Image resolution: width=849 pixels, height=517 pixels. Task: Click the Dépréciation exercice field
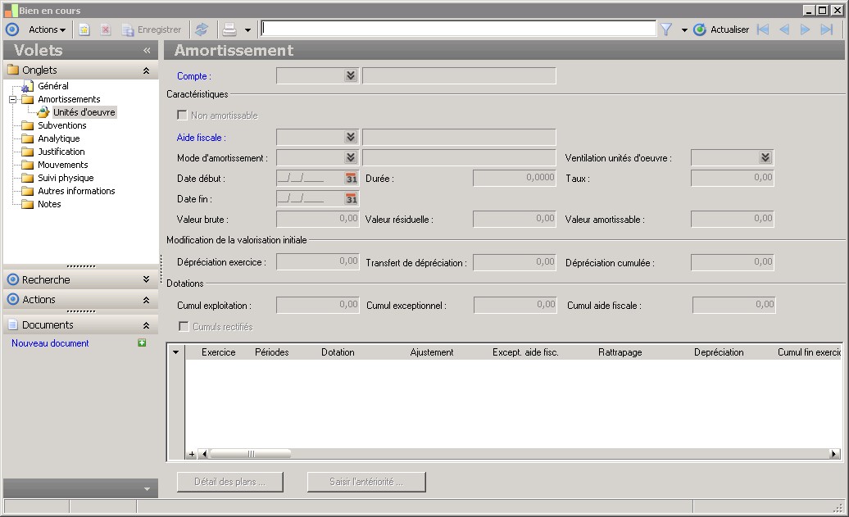coord(318,261)
